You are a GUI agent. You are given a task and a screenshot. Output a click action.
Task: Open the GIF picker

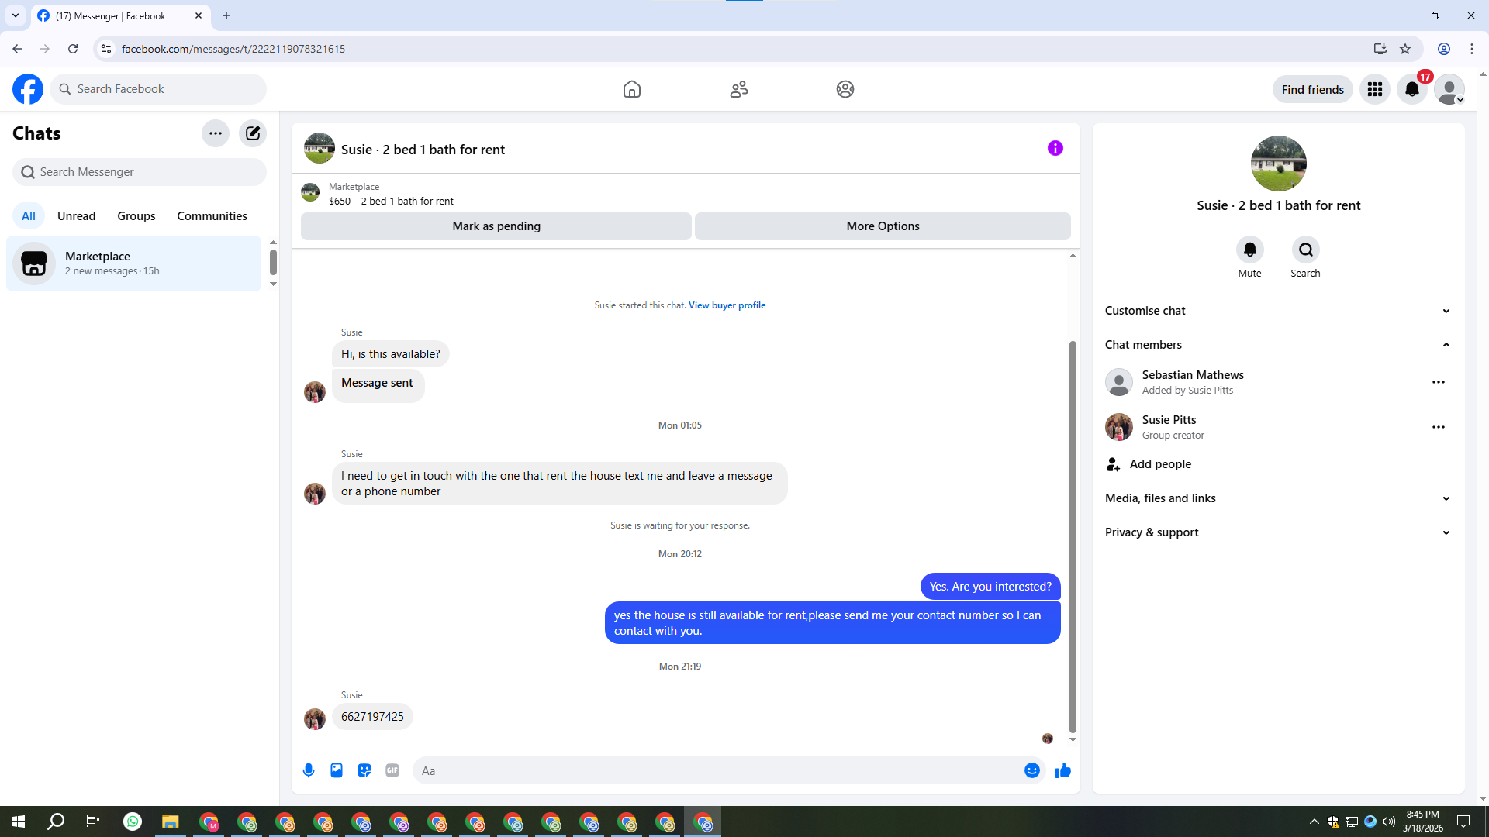pos(392,770)
